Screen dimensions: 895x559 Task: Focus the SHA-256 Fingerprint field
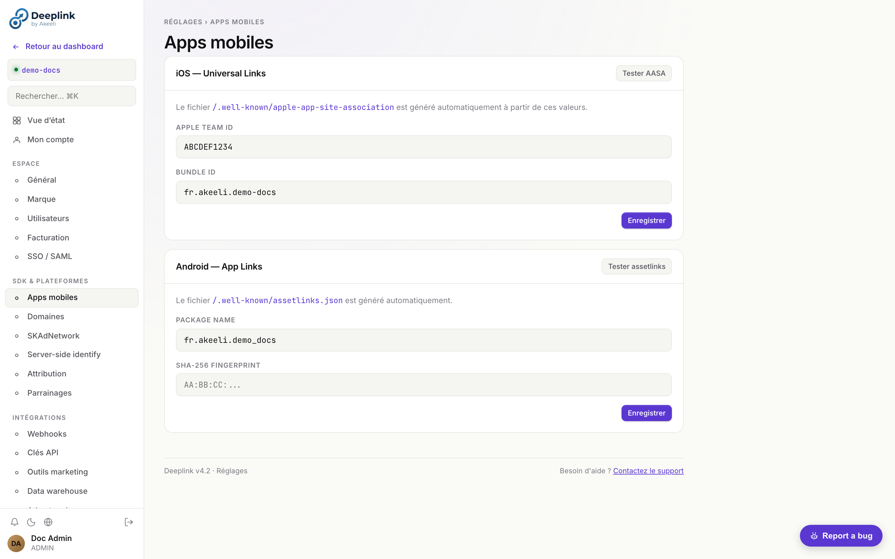point(424,385)
